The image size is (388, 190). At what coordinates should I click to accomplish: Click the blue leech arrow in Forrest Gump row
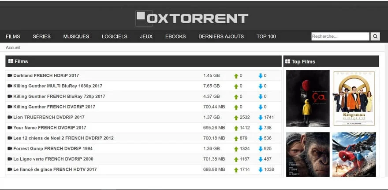pyautogui.click(x=261, y=149)
